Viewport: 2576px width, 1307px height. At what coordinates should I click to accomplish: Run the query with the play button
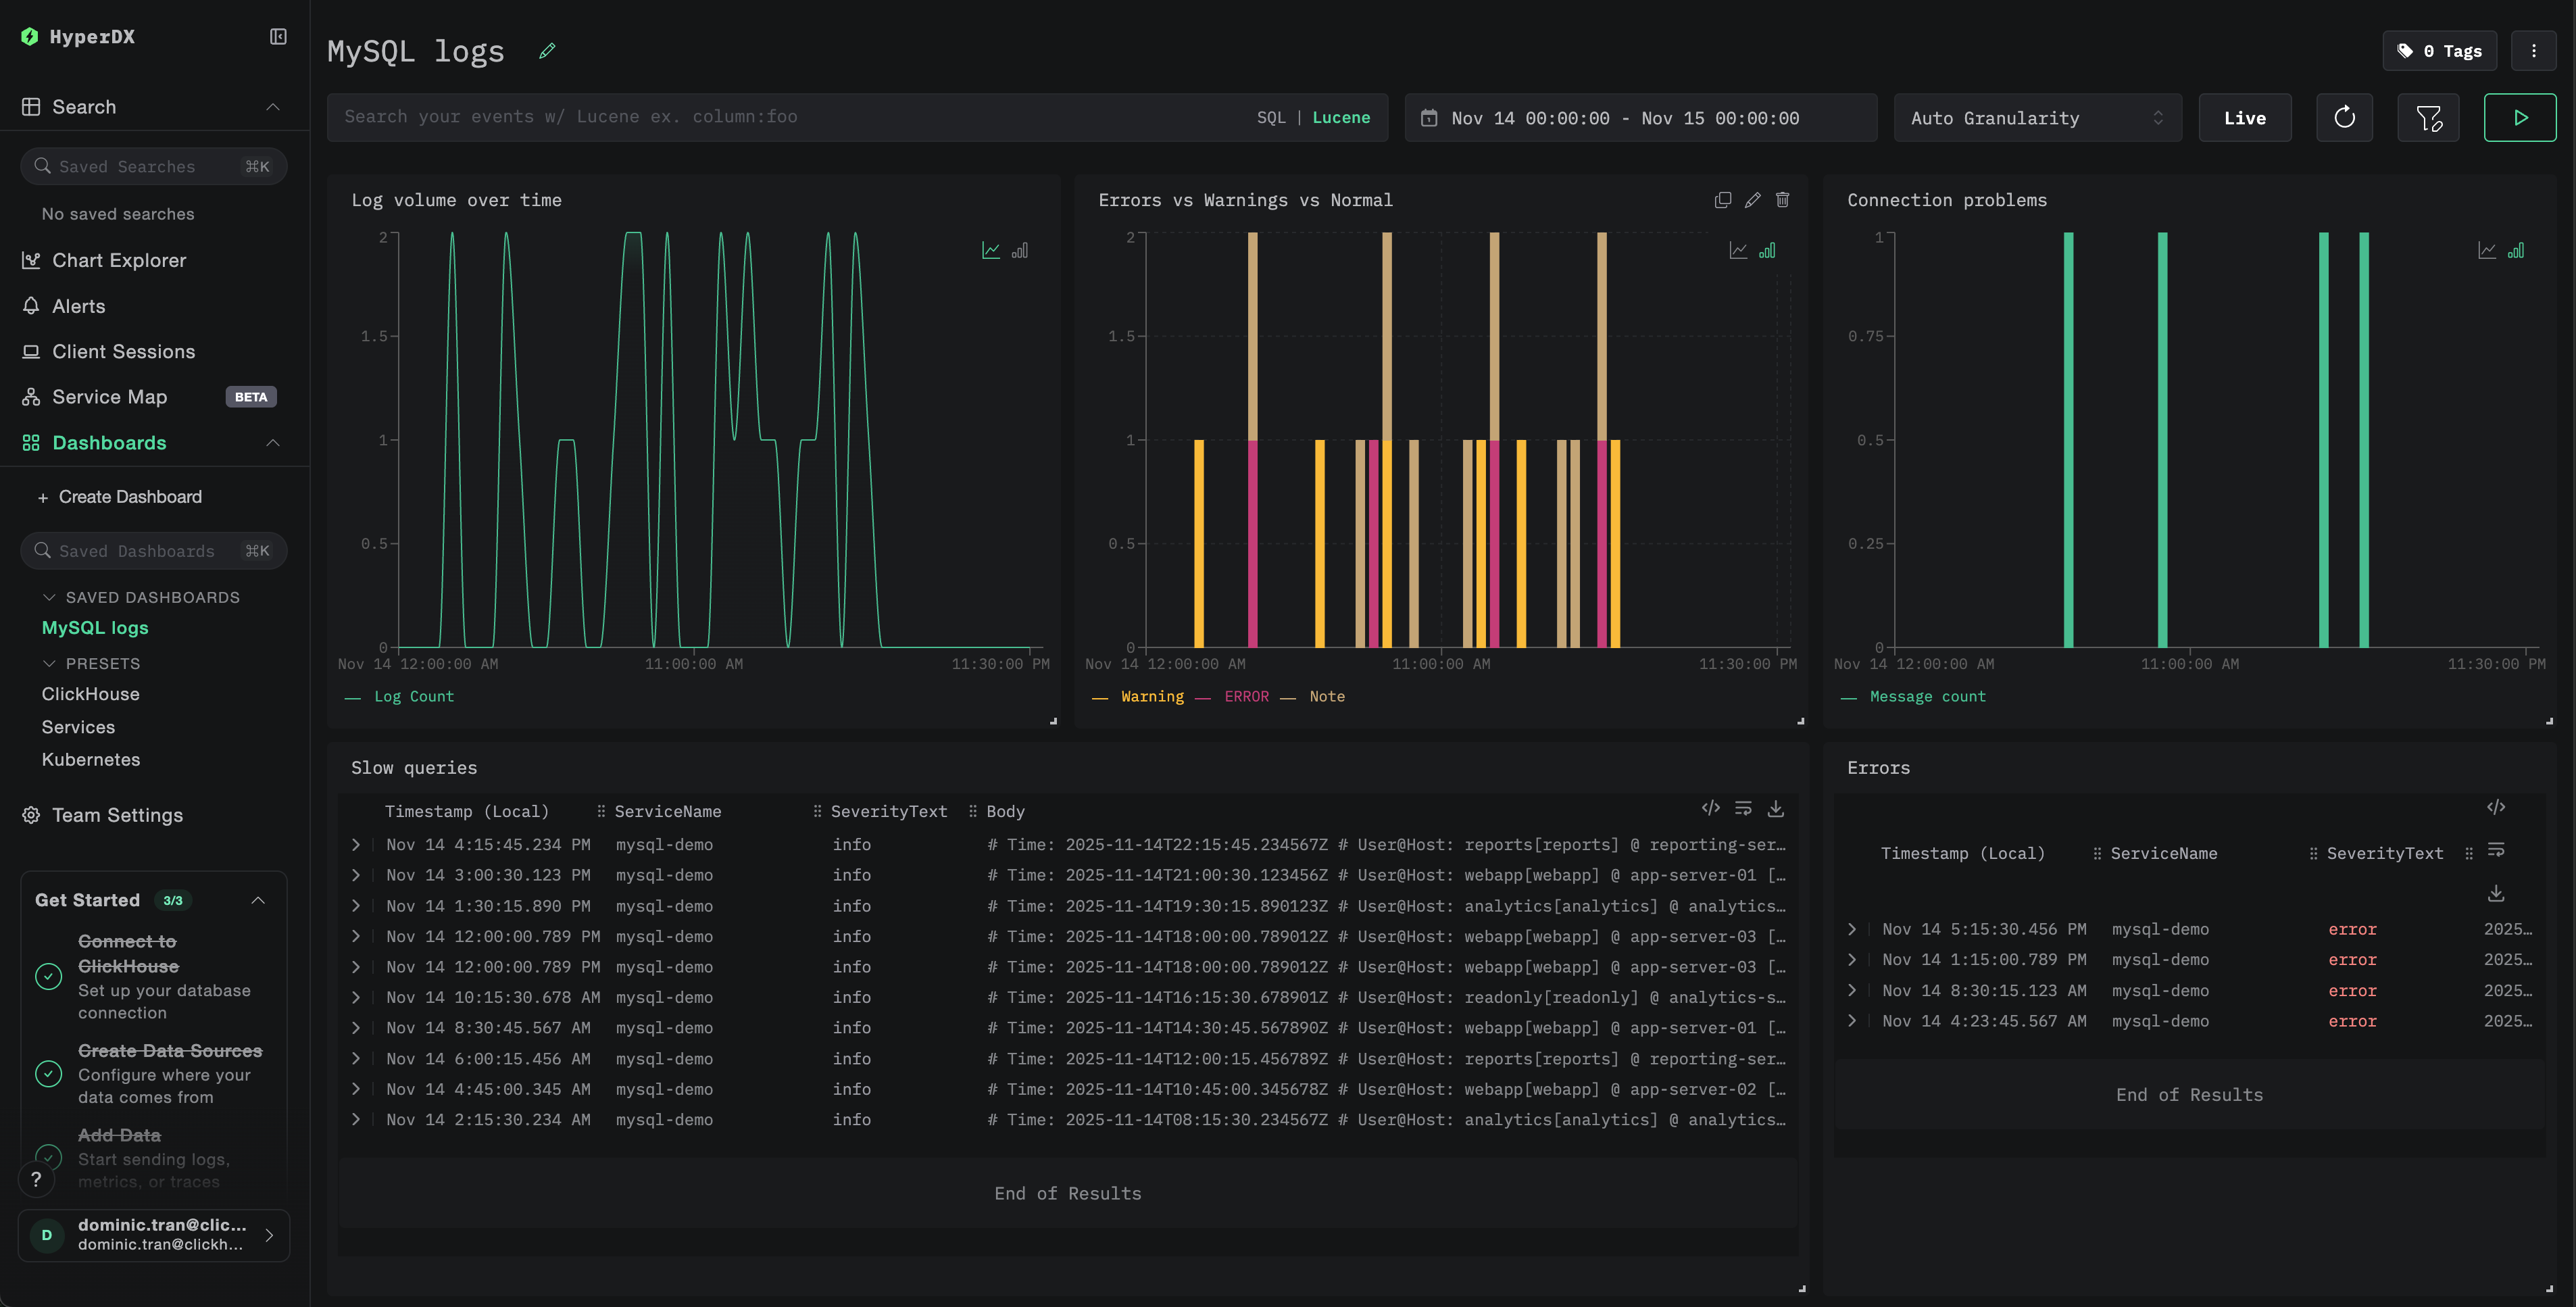point(2519,118)
